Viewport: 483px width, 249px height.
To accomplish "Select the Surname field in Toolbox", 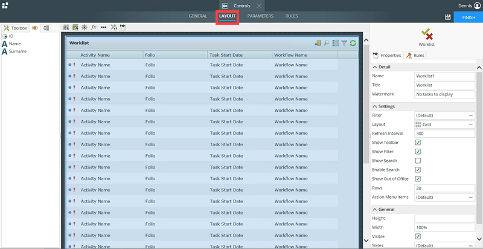I will coord(18,51).
